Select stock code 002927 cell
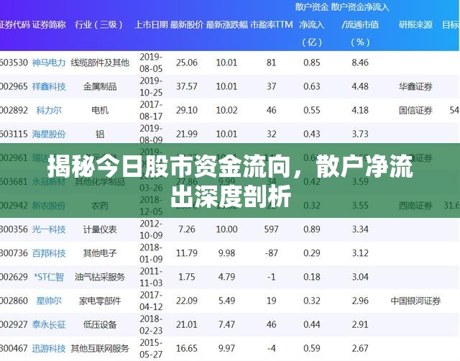 (x=14, y=324)
